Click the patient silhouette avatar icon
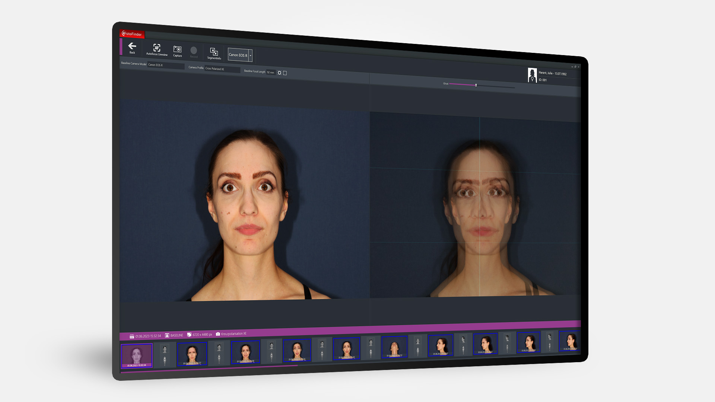The width and height of the screenshot is (715, 402). click(532, 75)
